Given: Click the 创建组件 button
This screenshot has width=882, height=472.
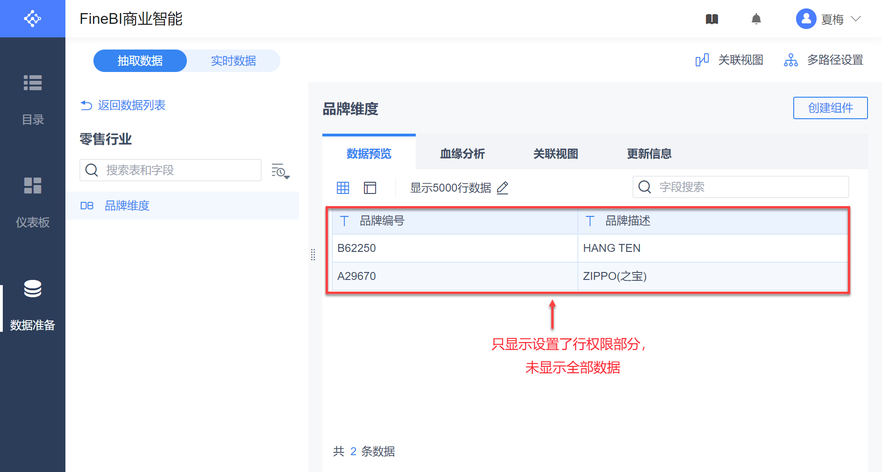Looking at the screenshot, I should coord(830,108).
